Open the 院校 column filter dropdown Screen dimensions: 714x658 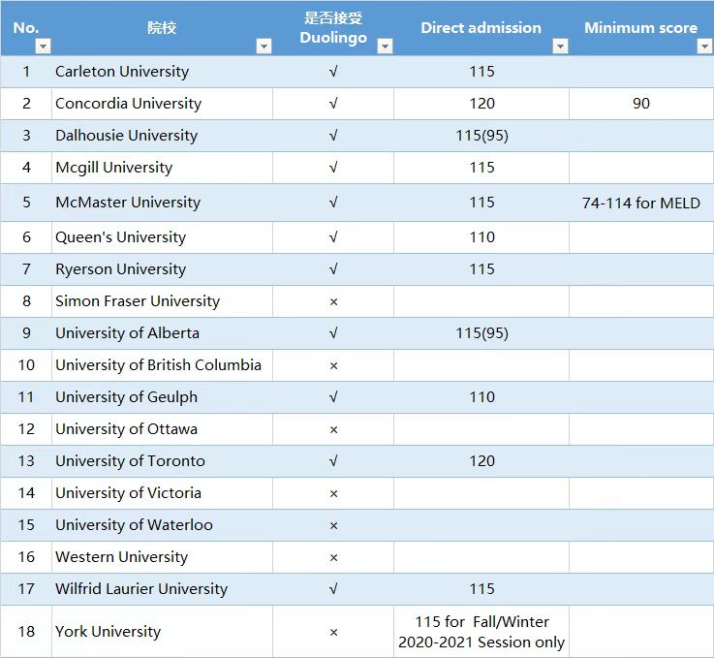pyautogui.click(x=264, y=46)
